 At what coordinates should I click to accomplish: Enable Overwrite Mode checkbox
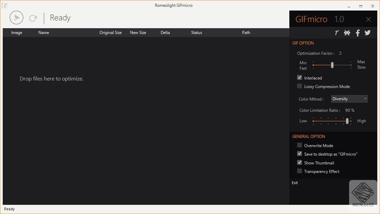[300, 145]
